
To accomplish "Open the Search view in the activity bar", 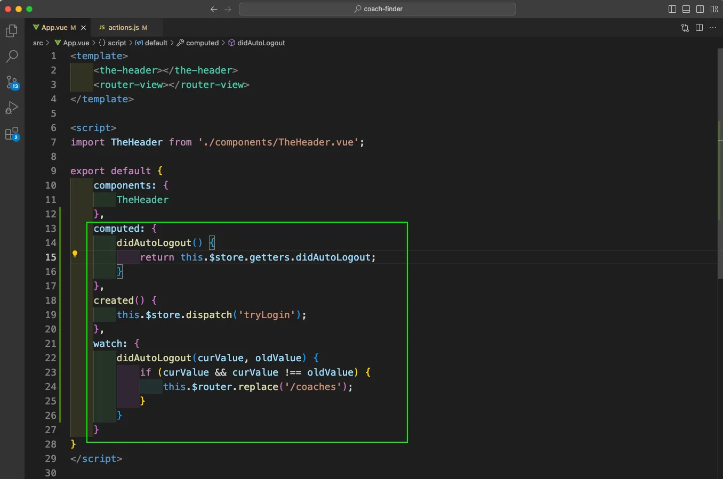I will coord(12,56).
